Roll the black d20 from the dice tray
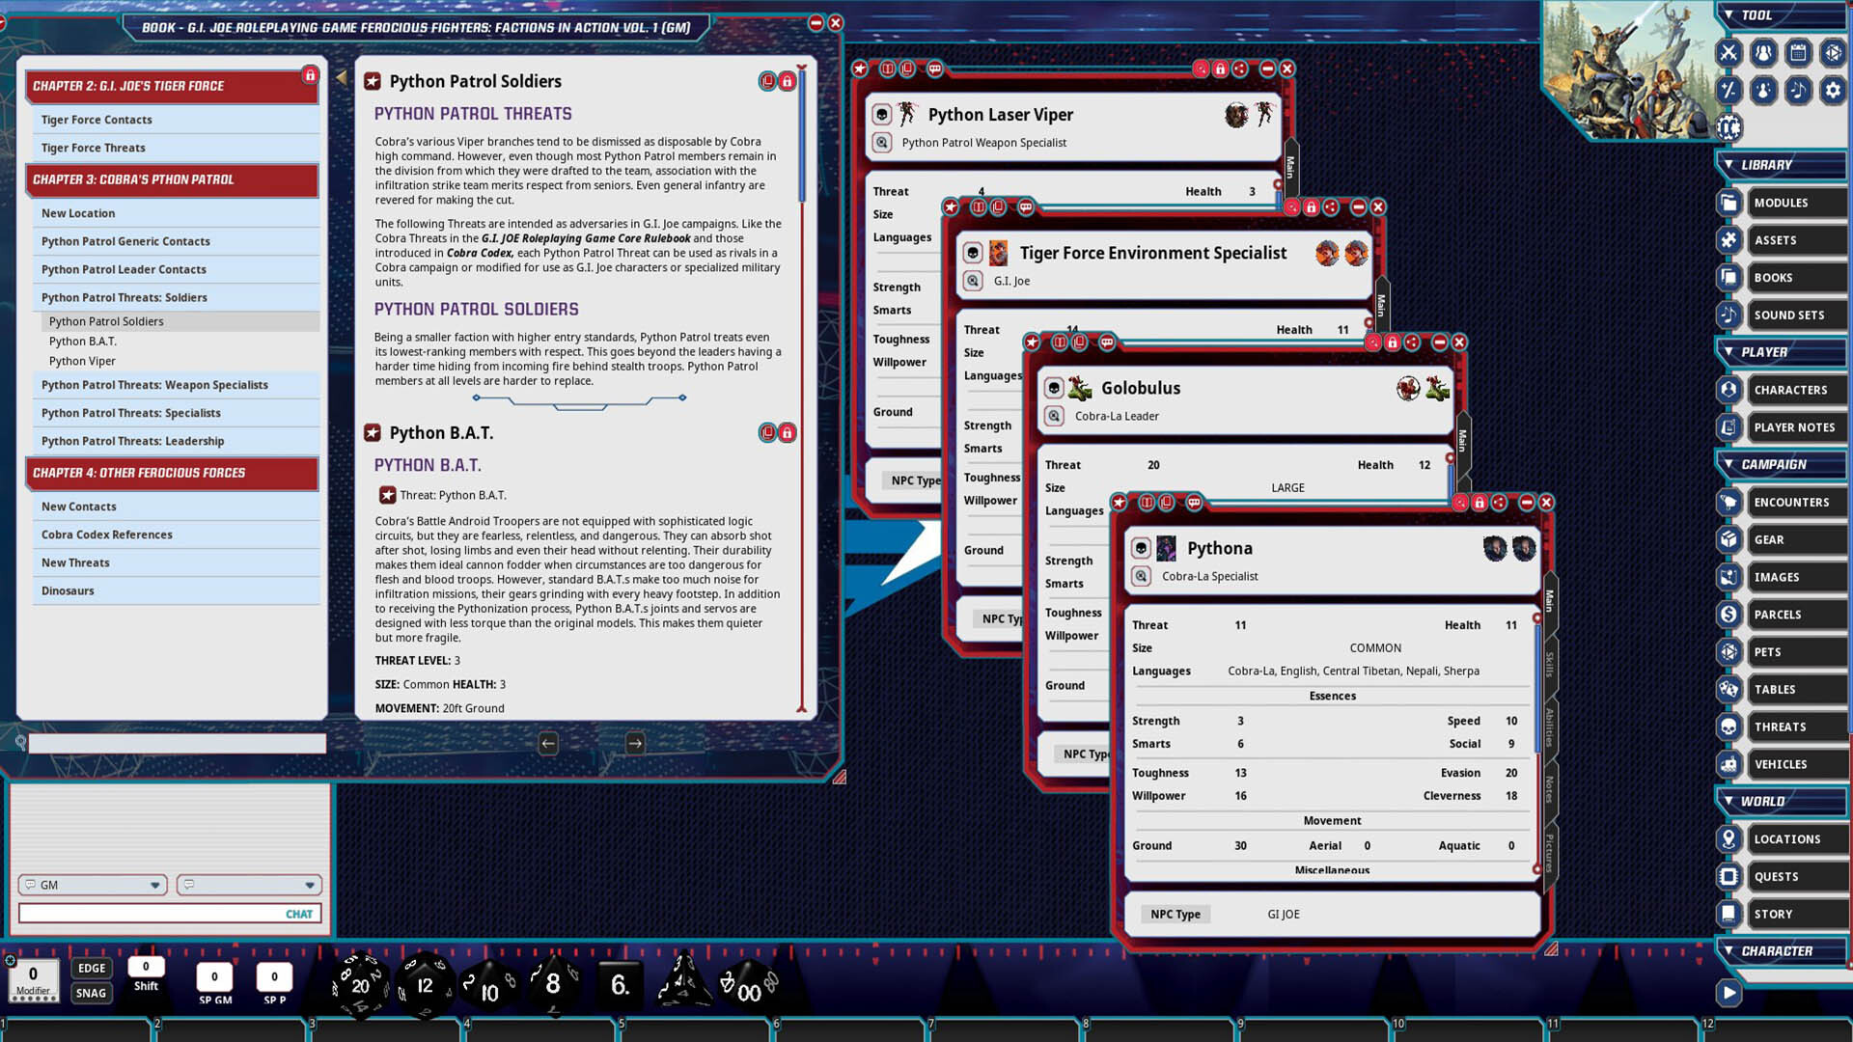1853x1042 pixels. coord(362,984)
